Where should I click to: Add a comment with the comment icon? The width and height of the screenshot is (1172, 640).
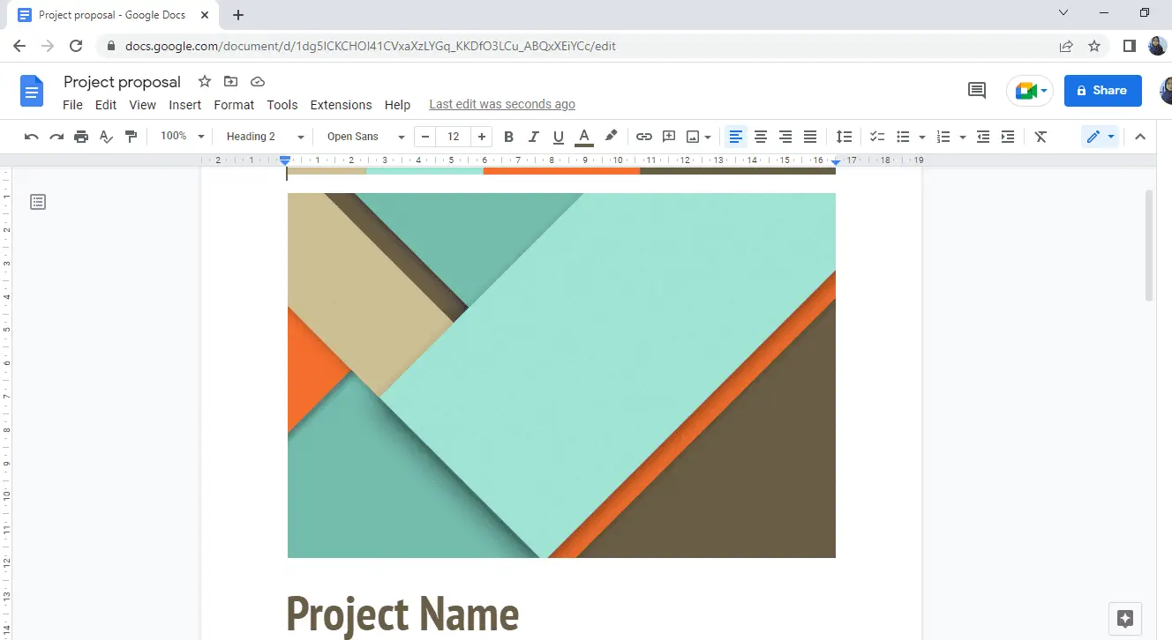point(668,137)
